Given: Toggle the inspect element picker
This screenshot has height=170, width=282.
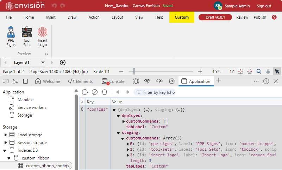Looking at the screenshot, I should coord(6,81).
